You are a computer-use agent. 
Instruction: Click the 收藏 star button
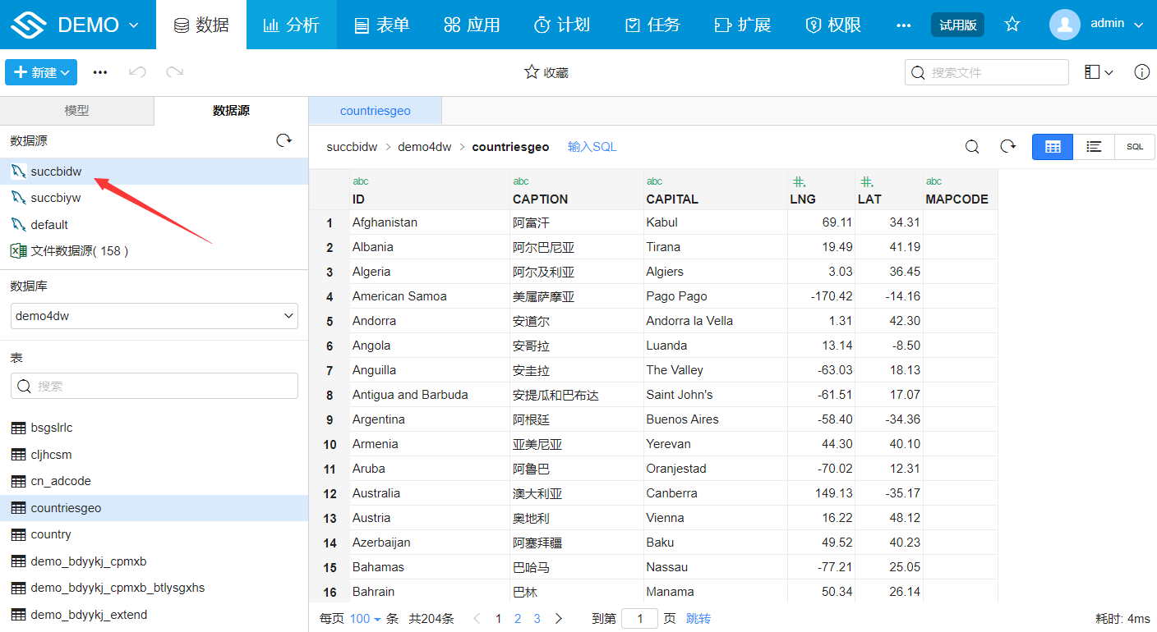click(x=546, y=72)
